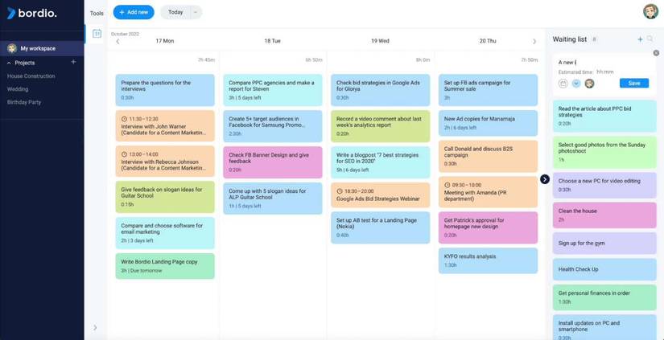The height and width of the screenshot is (340, 664).
Task: Collapse the Waiting list panel with the black arrow
Action: [x=545, y=179]
